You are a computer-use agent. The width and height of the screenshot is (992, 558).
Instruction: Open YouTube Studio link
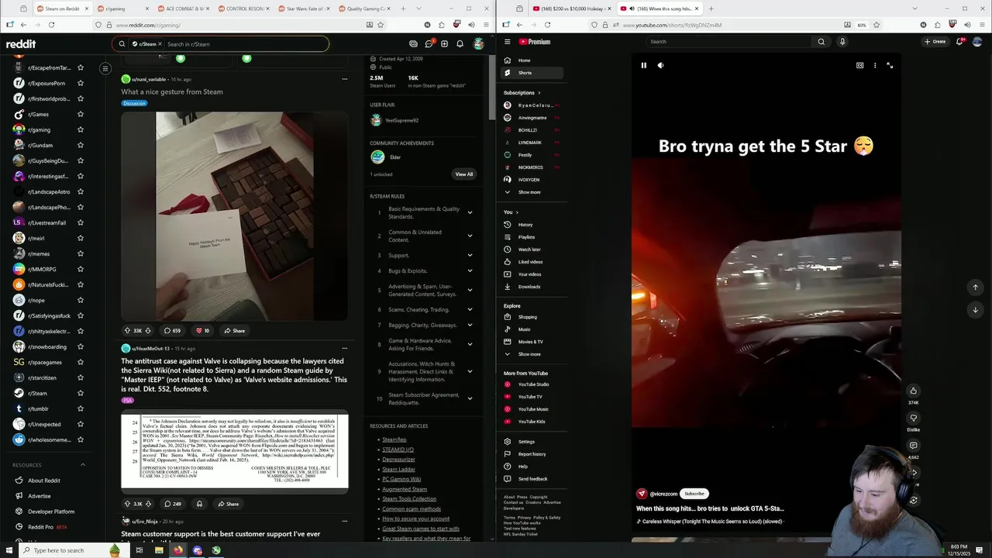[532, 384]
